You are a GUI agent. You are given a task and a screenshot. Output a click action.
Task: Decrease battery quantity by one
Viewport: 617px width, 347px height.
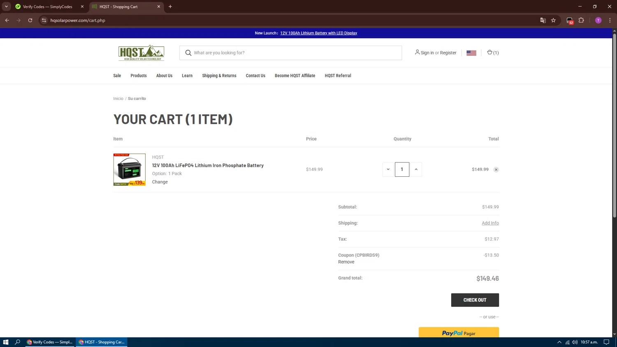point(388,169)
